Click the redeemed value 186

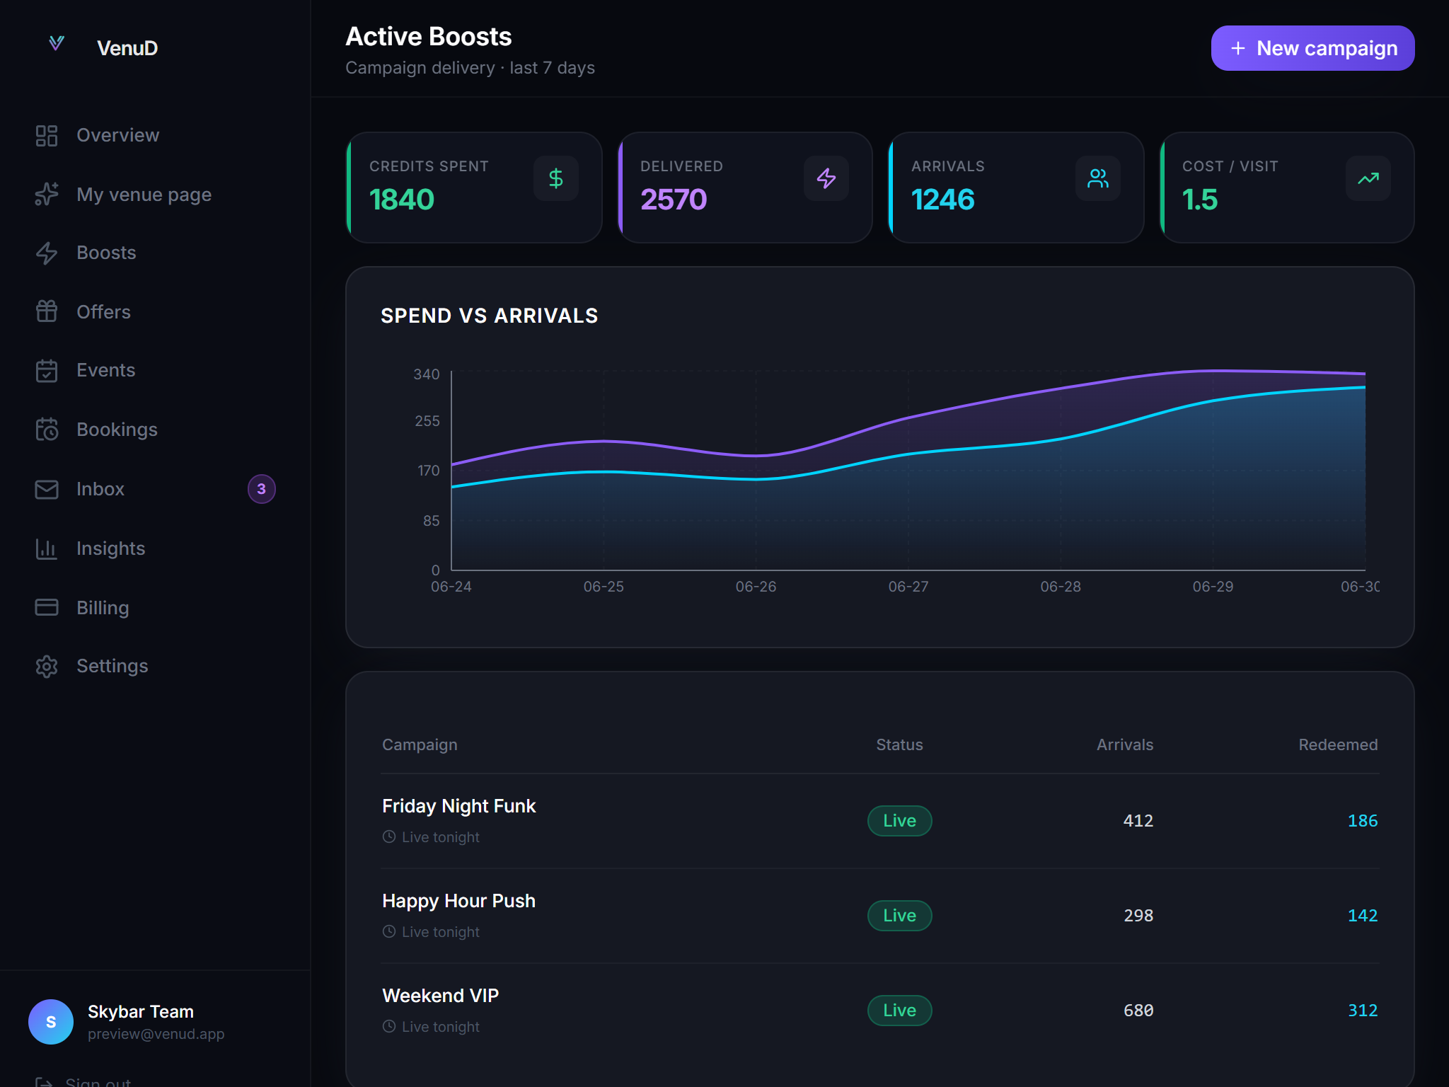(x=1363, y=821)
